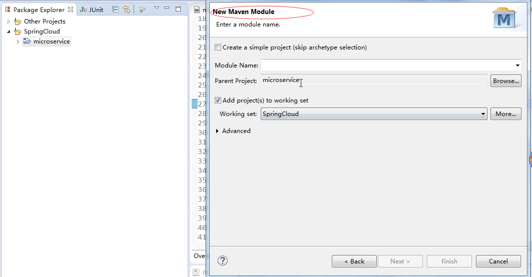Enable Create a simple project checkbox
This screenshot has width=532, height=277.
click(x=218, y=47)
